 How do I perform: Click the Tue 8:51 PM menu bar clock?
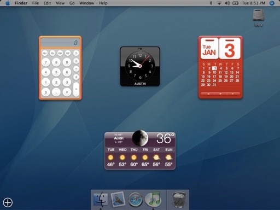click(x=253, y=3)
